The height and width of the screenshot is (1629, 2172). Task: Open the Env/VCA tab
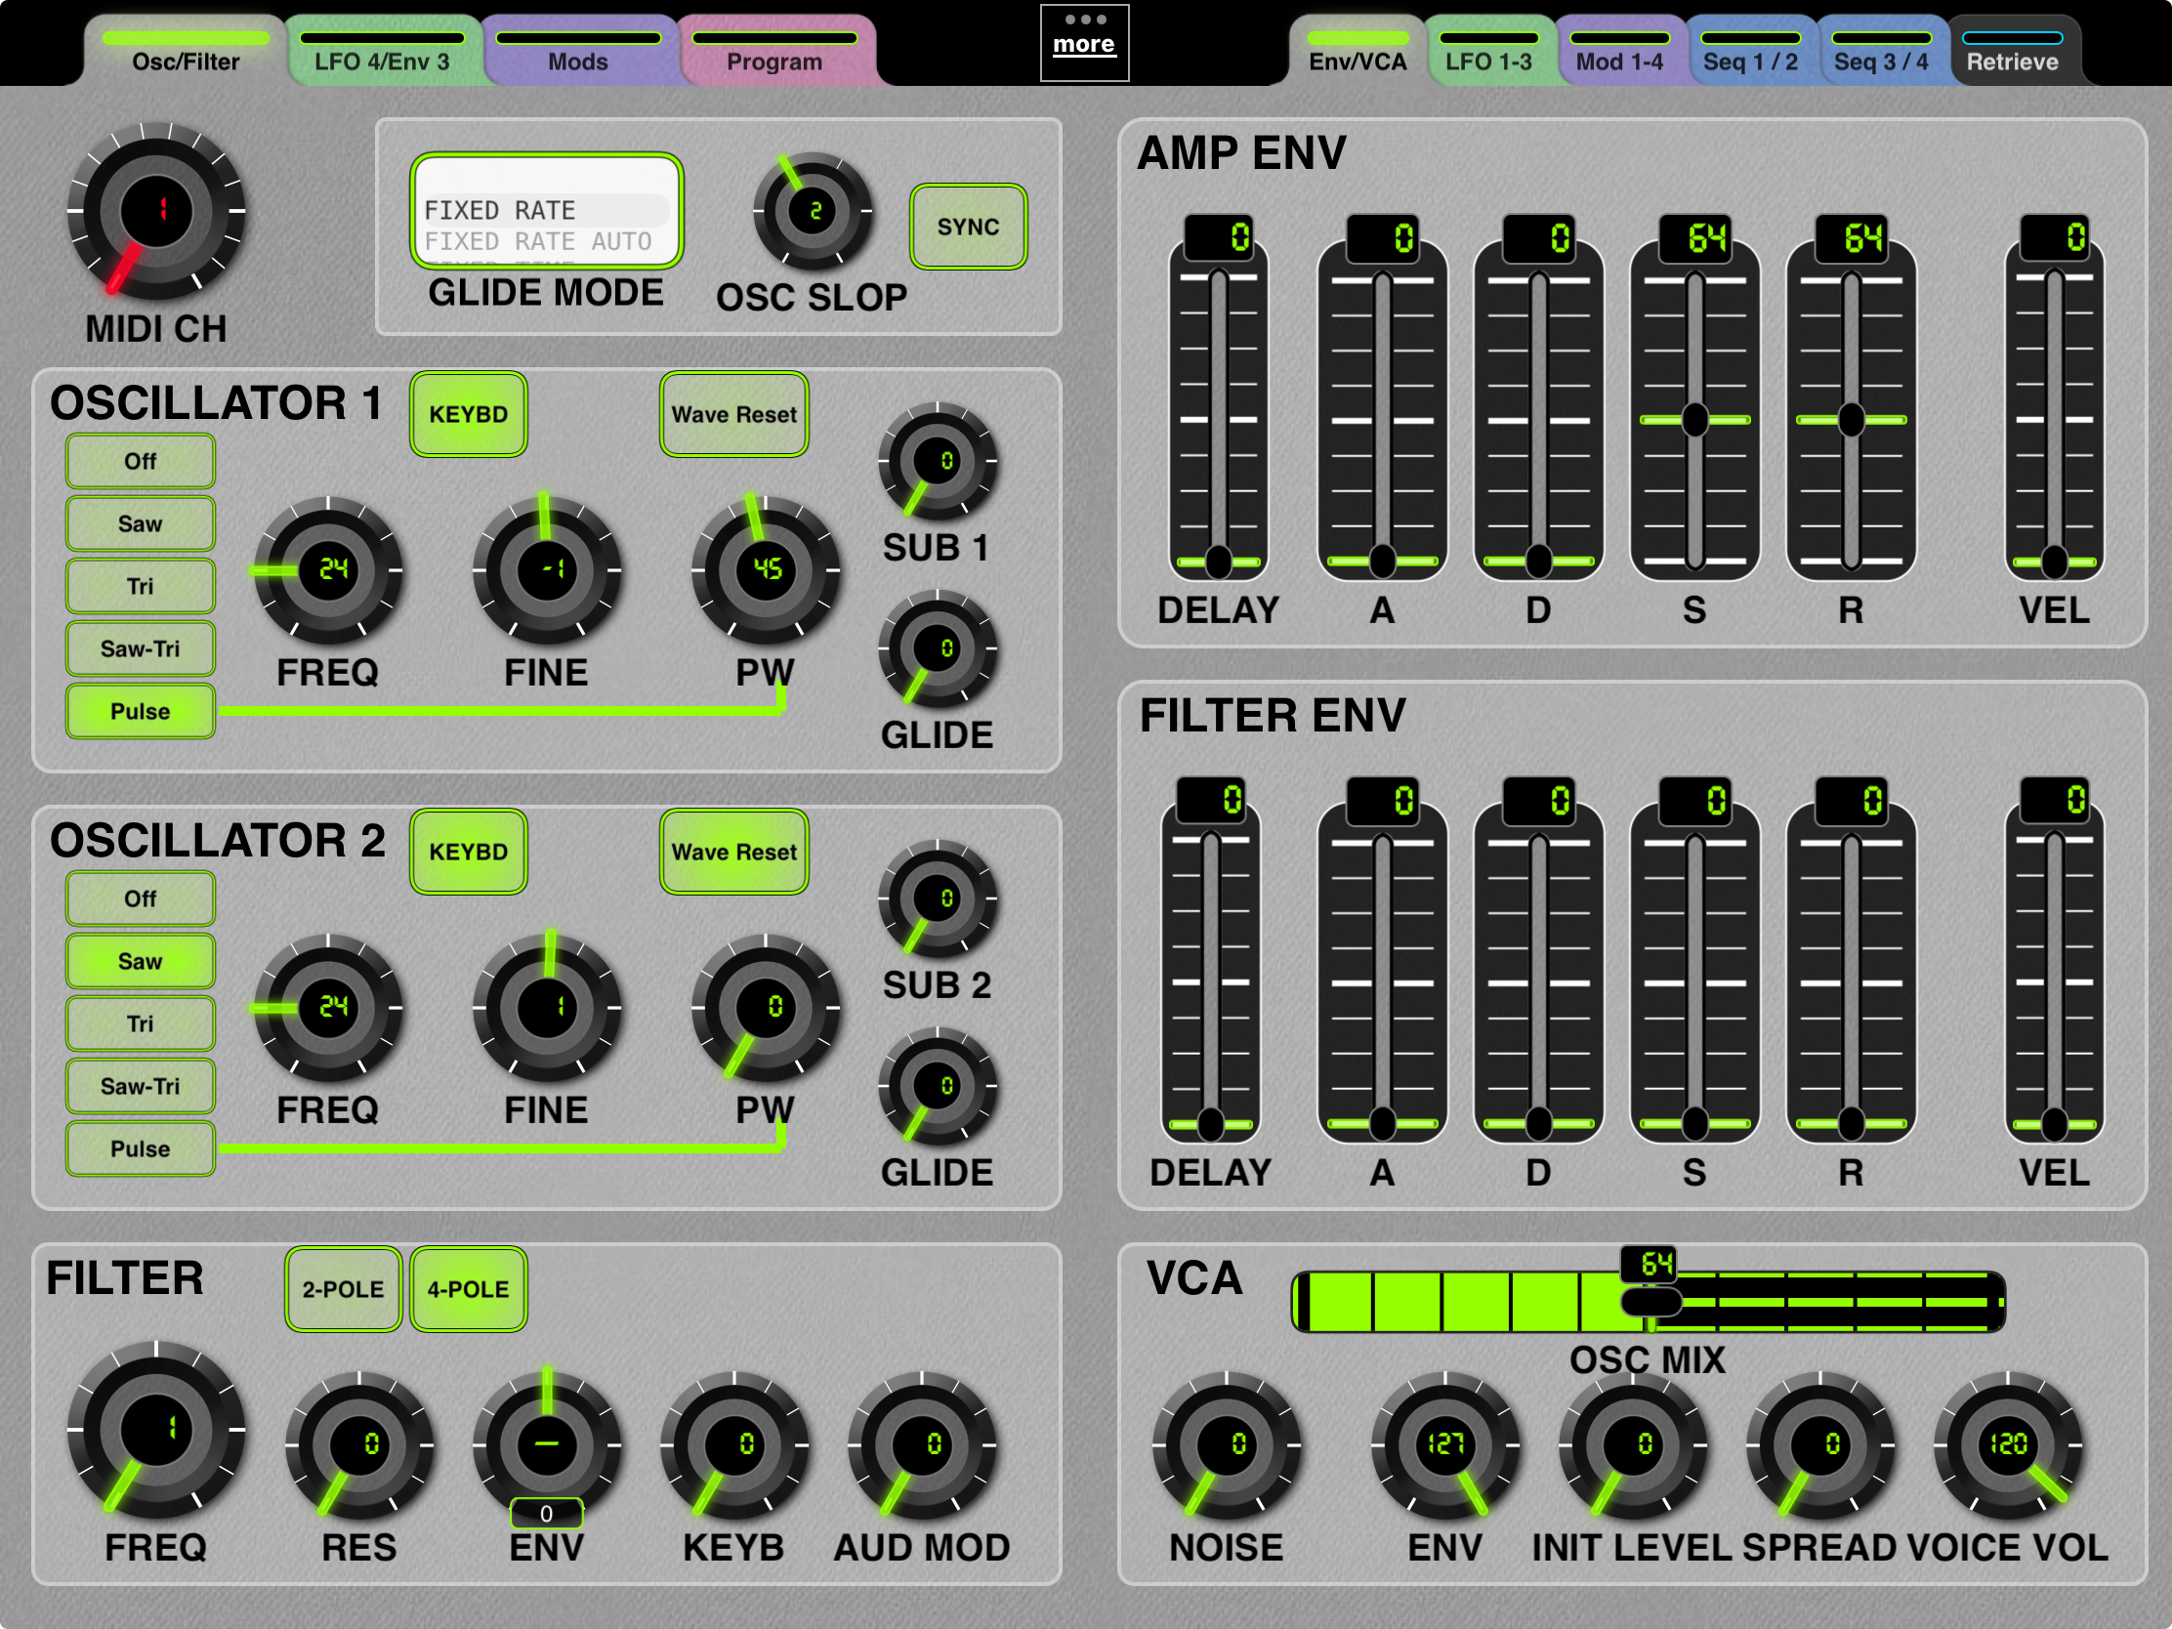(1358, 51)
